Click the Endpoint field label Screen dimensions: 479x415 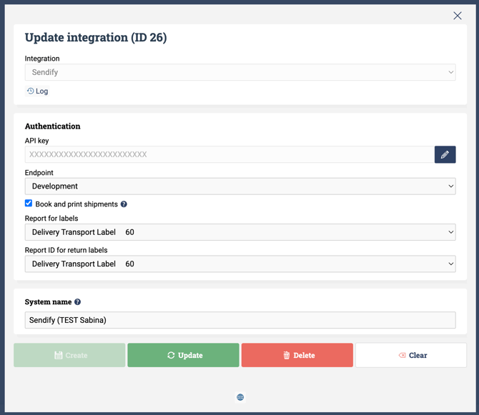coord(39,173)
